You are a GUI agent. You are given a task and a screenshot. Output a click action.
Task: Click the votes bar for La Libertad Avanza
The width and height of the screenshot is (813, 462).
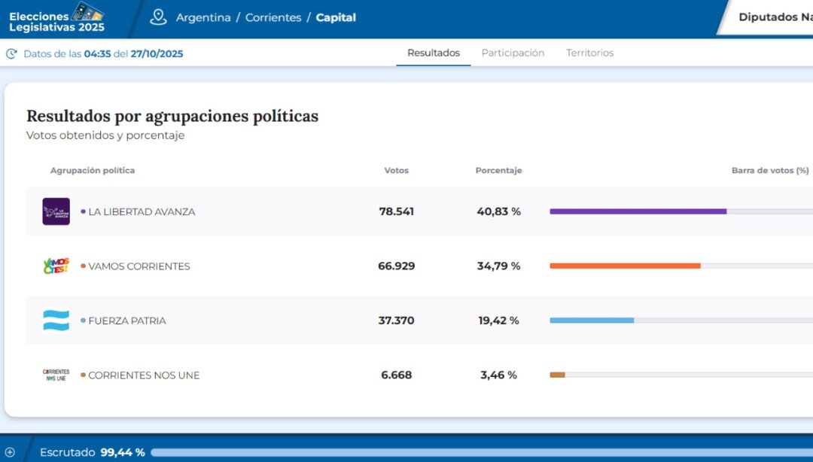click(x=638, y=211)
